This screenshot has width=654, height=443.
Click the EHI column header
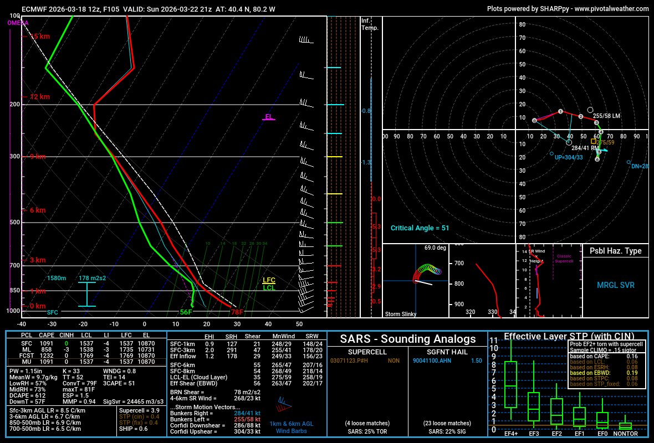[209, 336]
